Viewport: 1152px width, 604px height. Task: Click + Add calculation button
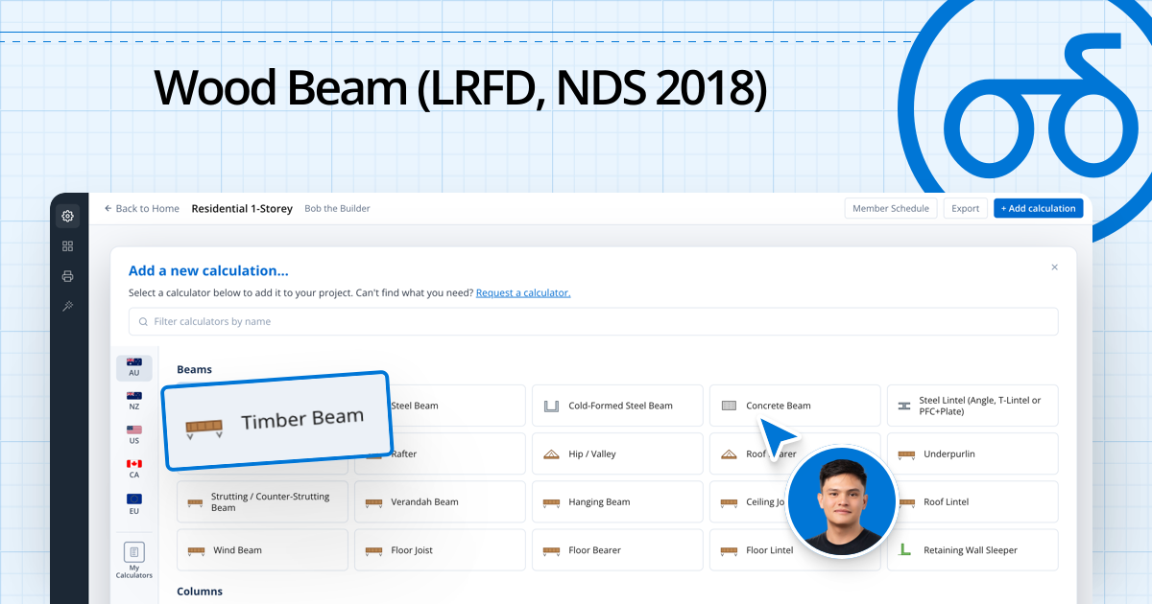(x=1039, y=208)
